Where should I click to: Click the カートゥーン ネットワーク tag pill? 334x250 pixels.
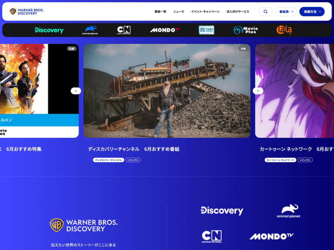[280, 160]
